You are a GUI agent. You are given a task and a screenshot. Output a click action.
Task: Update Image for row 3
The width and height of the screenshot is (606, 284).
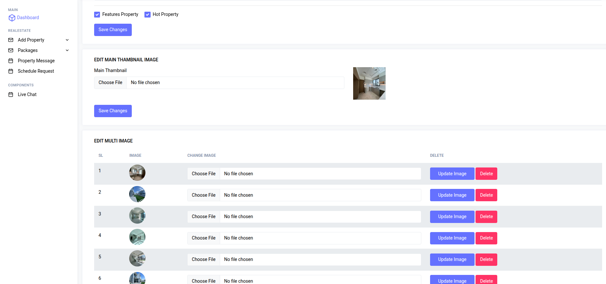(452, 216)
